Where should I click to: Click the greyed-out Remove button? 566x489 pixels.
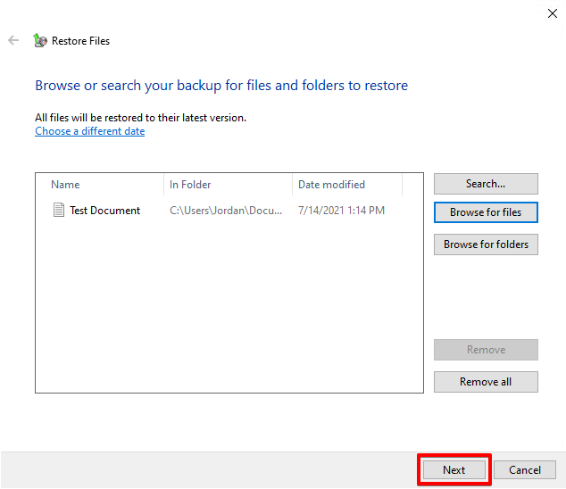click(x=486, y=350)
